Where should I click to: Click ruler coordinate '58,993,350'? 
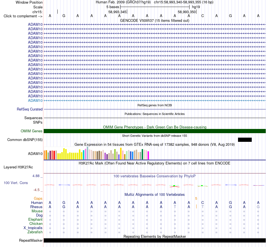tap(186, 12)
